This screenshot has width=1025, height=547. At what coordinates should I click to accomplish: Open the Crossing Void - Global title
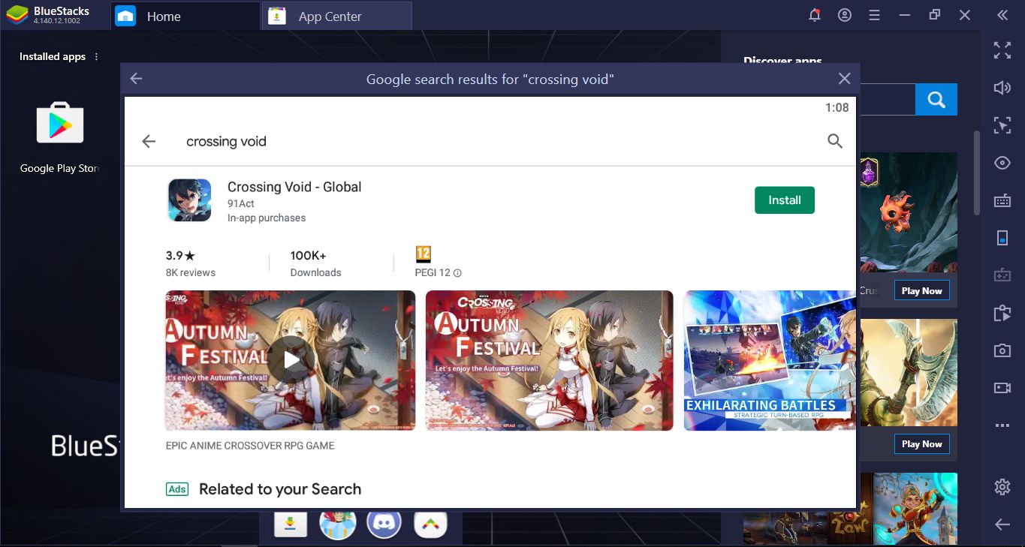294,187
